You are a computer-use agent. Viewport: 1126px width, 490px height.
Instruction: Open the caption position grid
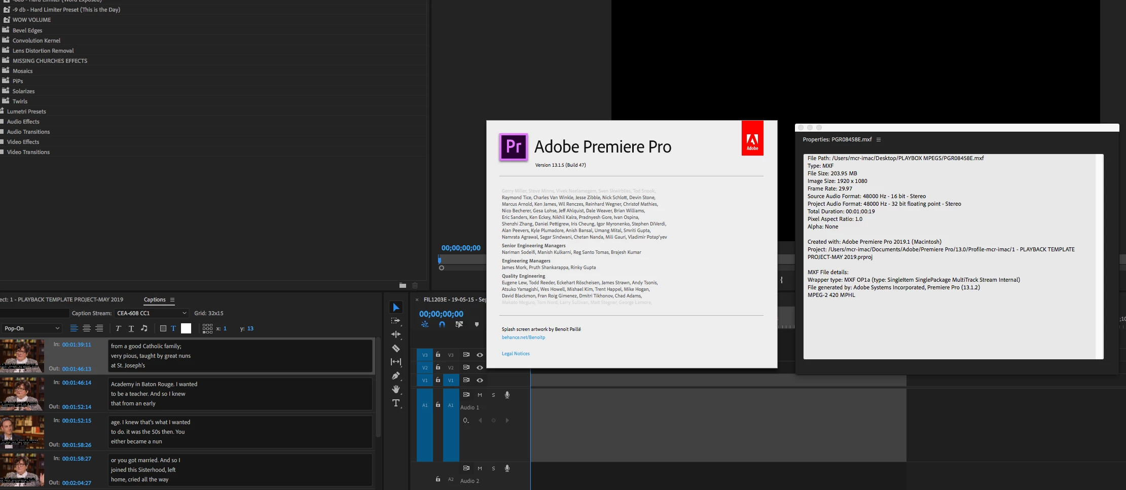[207, 328]
